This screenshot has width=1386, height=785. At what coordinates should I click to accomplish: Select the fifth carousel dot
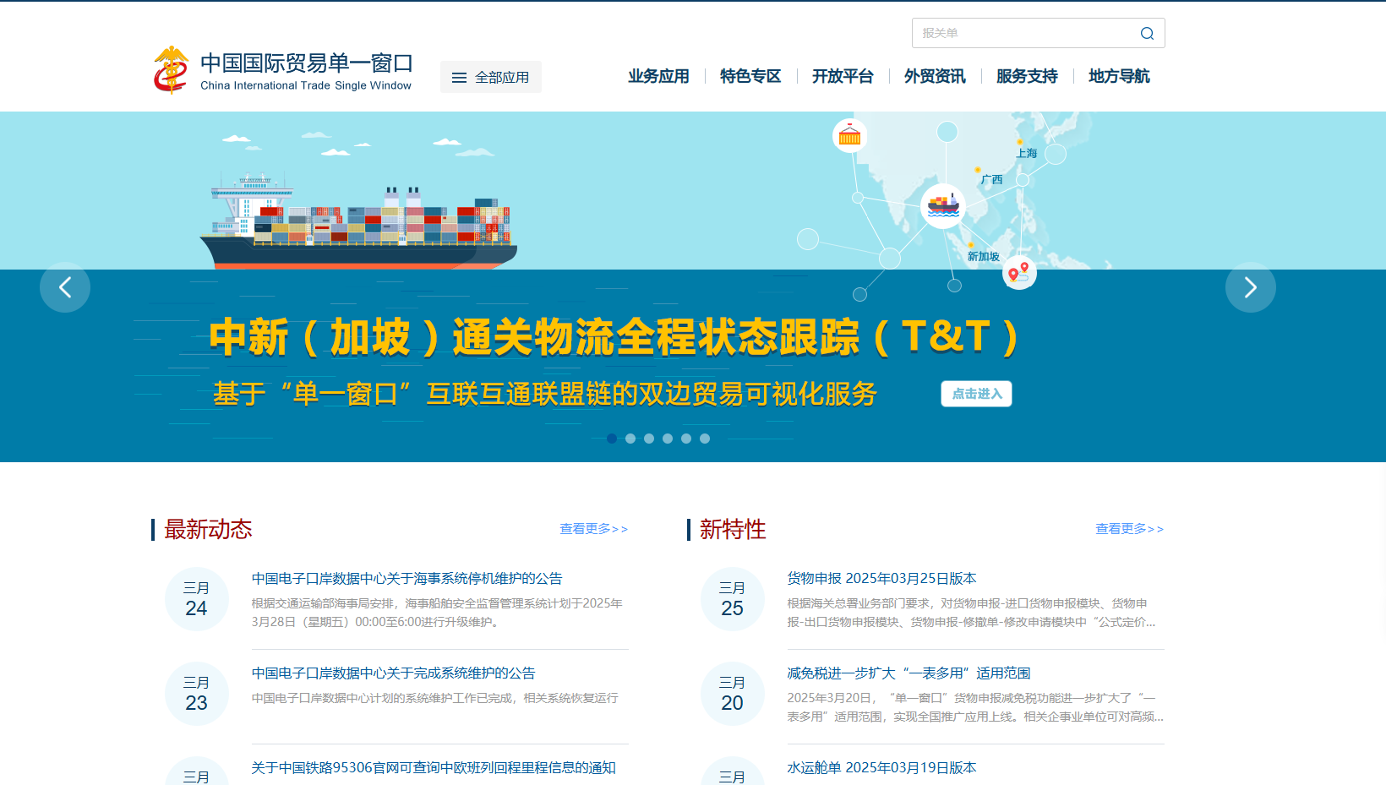[686, 439]
